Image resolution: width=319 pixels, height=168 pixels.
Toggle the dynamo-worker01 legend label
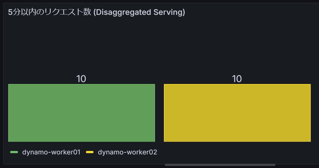pyautogui.click(x=51, y=152)
